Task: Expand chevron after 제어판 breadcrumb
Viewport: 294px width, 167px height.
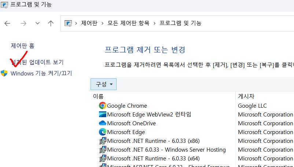Action: coord(102,23)
